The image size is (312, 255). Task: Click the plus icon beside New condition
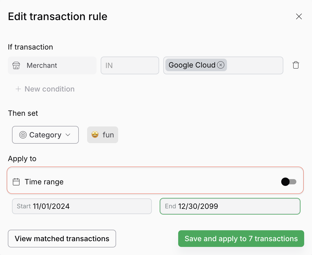click(x=18, y=89)
